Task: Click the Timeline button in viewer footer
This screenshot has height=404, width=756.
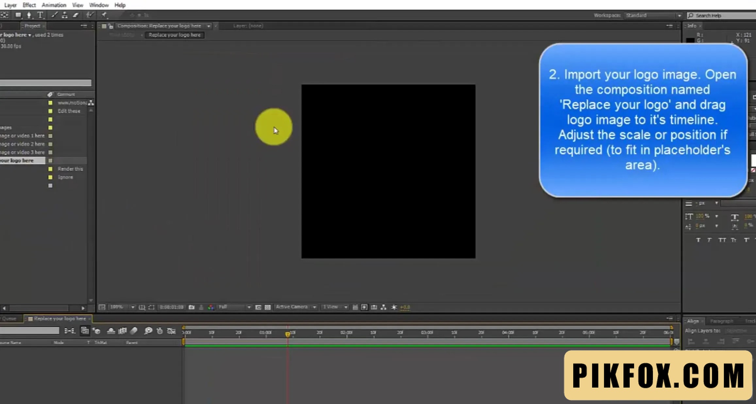Action: tap(374, 307)
